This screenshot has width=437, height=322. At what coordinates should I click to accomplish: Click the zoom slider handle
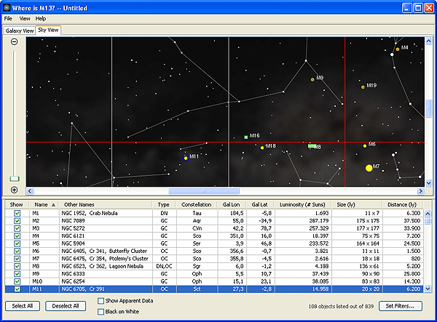pyautogui.click(x=15, y=179)
